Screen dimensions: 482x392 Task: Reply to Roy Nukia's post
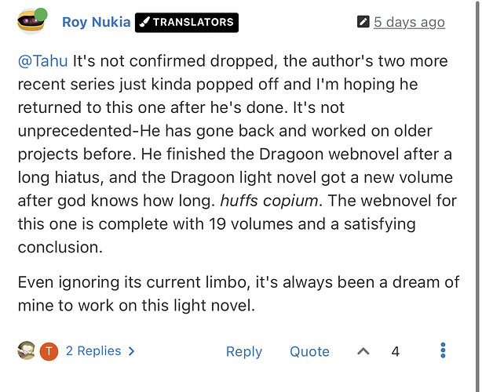(244, 351)
